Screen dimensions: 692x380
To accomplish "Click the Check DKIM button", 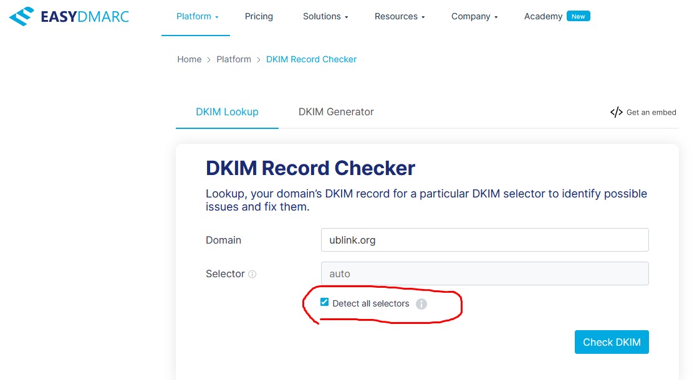I will coord(612,341).
